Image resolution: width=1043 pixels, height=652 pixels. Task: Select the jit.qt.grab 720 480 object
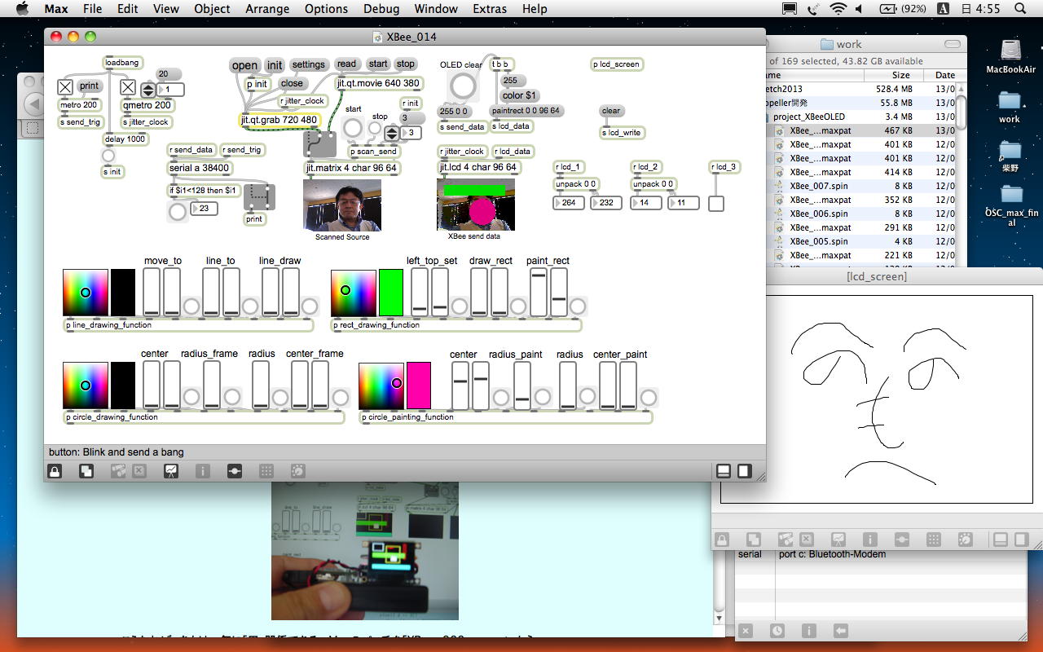tap(279, 121)
